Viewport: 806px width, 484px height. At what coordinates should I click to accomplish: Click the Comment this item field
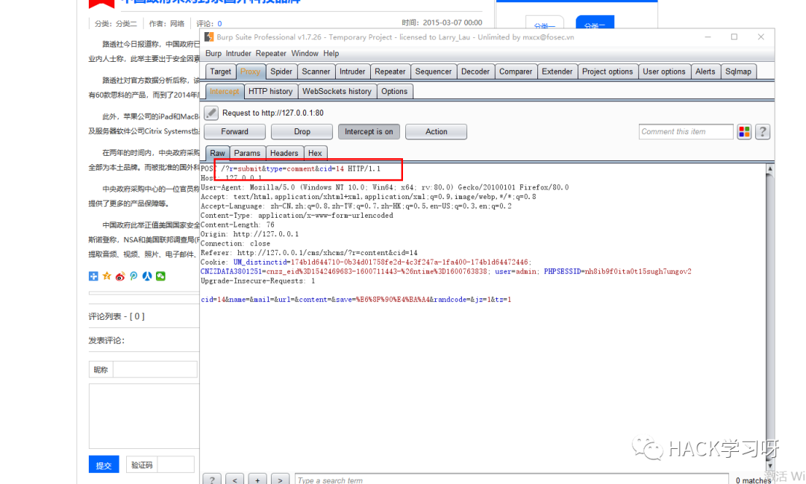click(x=686, y=131)
